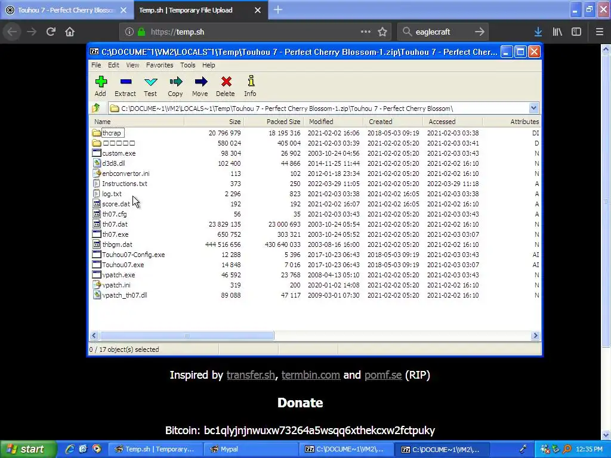
Task: Click the red Delete toolbar icon
Action: coord(226,82)
